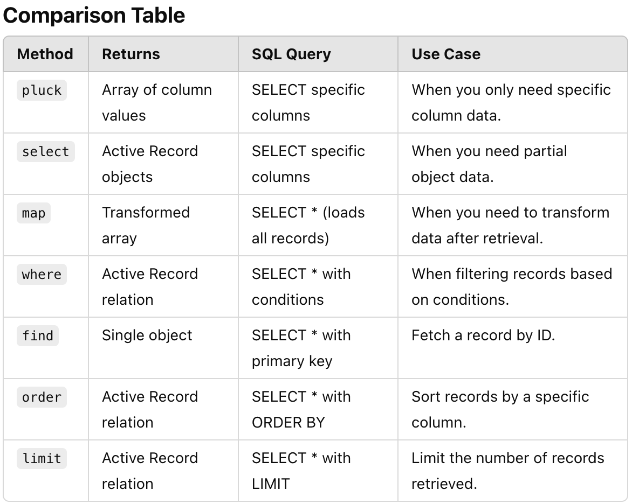632x504 pixels.
Task: Click the map method code label
Action: (x=33, y=213)
